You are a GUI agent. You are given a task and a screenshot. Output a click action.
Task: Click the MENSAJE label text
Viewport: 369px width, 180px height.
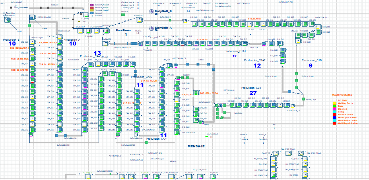pyautogui.click(x=196, y=146)
